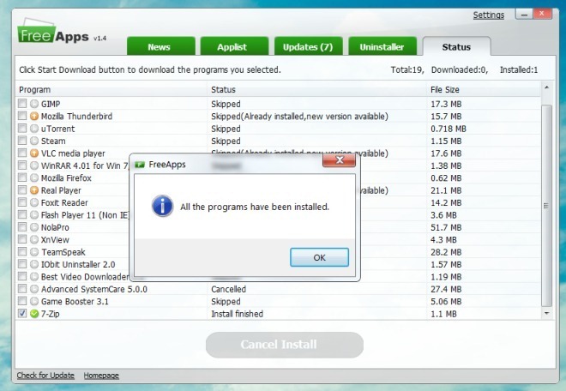Click the 'Cancelled' status for Advanced SystemCare
The height and width of the screenshot is (391, 566).
pyautogui.click(x=228, y=289)
